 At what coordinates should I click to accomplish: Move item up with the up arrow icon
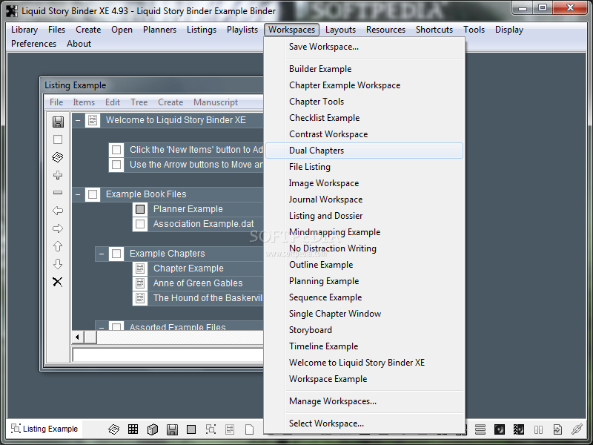click(58, 246)
